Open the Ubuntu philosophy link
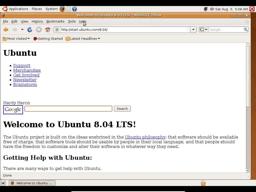This screenshot has width=256, height=192. pyautogui.click(x=145, y=137)
